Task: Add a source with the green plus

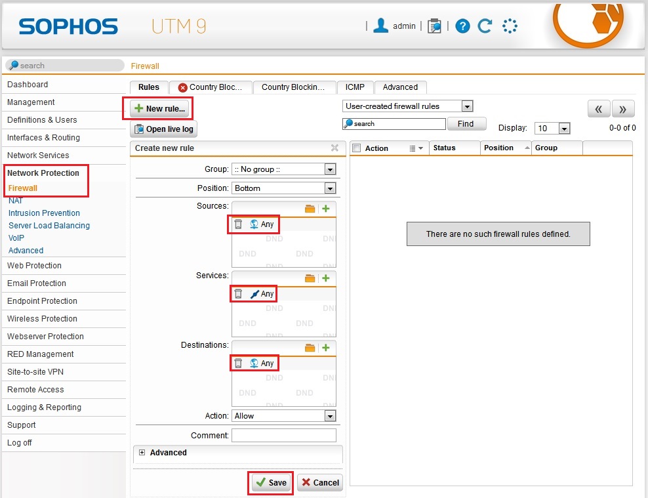Action: [326, 208]
